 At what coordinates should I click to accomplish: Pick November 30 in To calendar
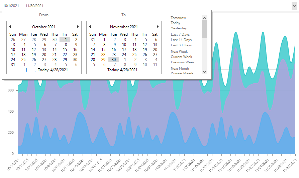tap(114, 60)
